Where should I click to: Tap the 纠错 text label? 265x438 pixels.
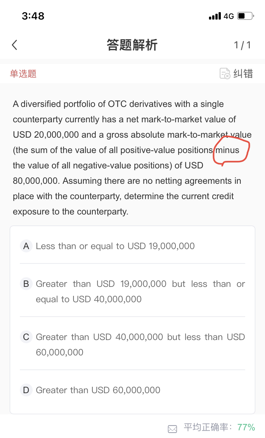point(243,74)
